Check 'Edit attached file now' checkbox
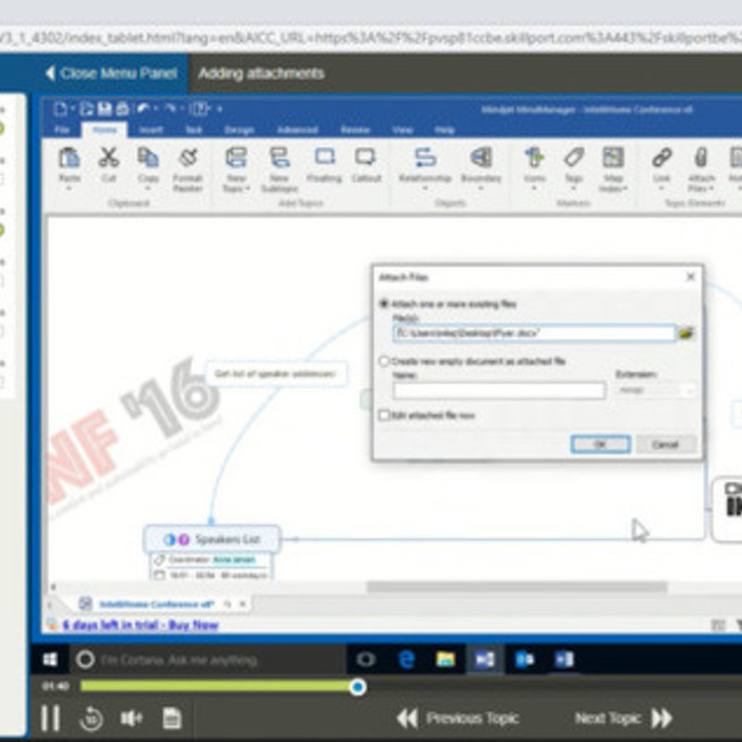 pos(384,416)
